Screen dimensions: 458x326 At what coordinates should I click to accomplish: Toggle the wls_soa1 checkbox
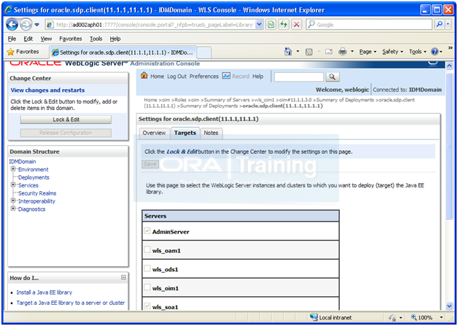tap(147, 306)
